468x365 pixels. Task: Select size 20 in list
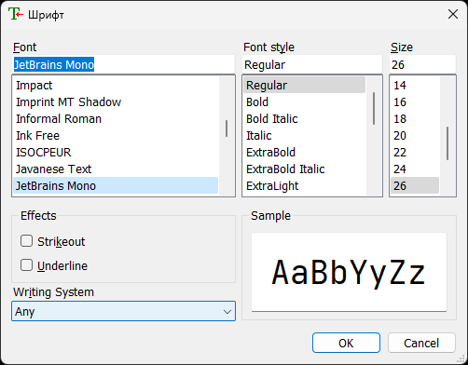(x=415, y=135)
